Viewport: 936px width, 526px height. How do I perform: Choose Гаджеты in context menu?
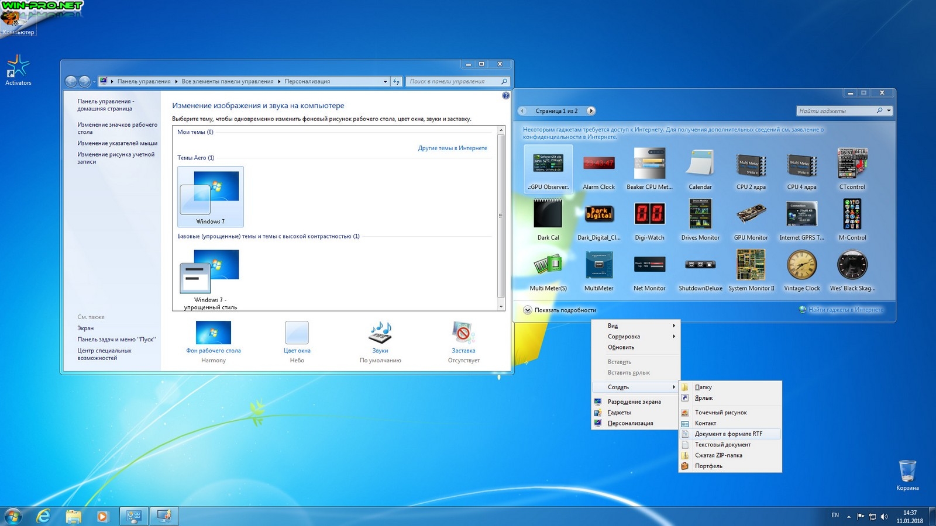pos(636,412)
